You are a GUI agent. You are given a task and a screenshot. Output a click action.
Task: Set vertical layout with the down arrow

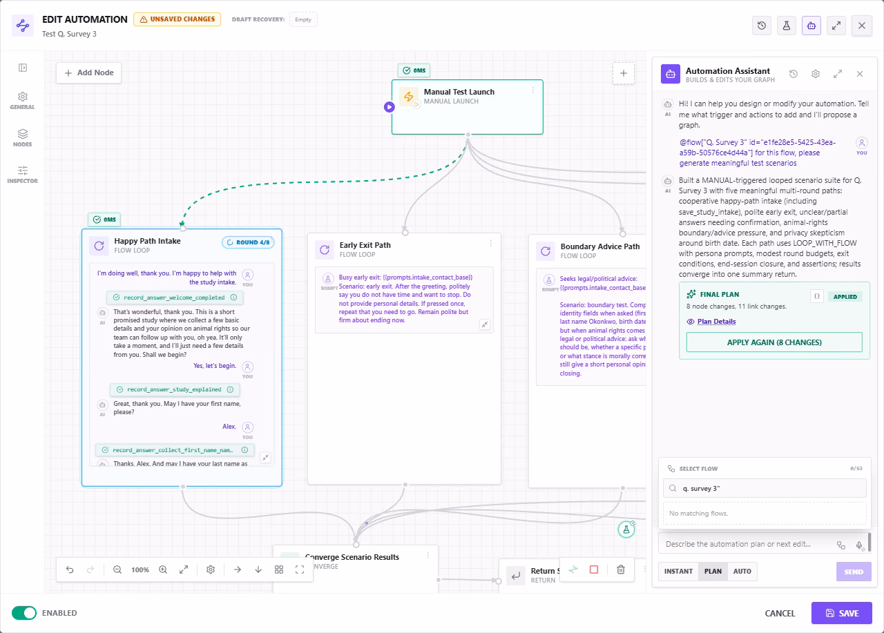tap(258, 569)
